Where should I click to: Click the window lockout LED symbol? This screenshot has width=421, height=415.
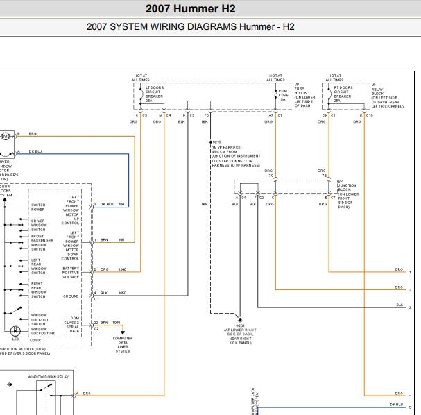tap(15, 330)
